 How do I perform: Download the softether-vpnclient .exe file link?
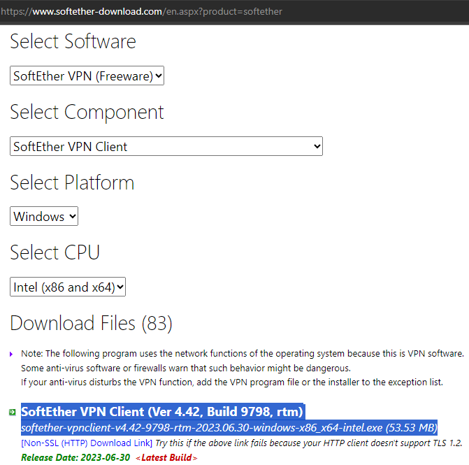(229, 427)
